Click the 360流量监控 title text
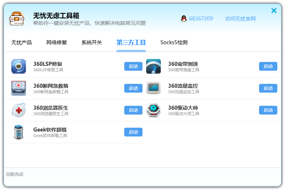 (x=183, y=85)
